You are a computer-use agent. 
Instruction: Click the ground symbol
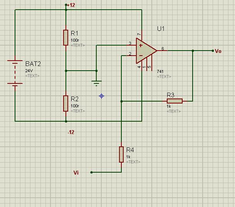96,82
